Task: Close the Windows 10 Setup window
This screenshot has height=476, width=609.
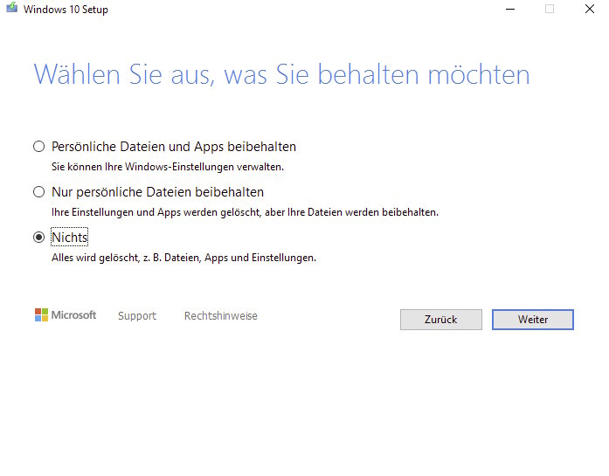Action: (590, 9)
